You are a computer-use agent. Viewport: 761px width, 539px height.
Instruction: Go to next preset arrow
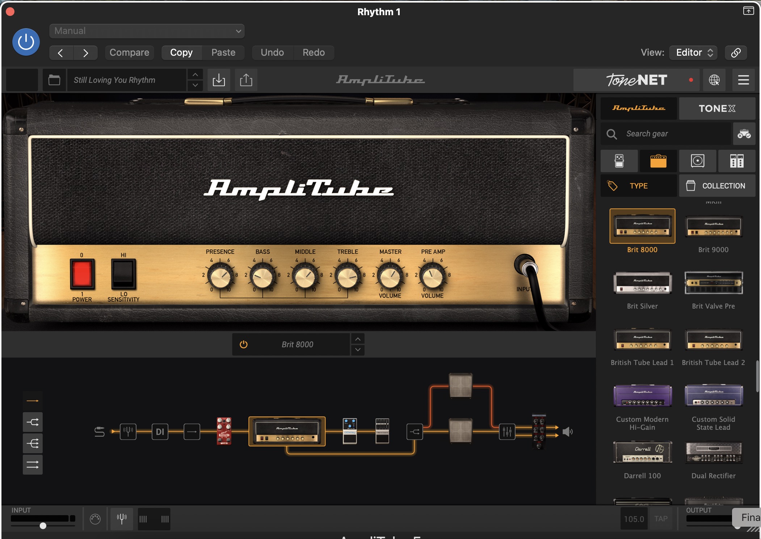pos(85,53)
